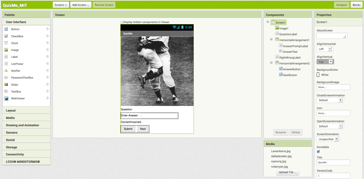Uncheck the Scrollable property checkbox
Screen dimensions: 364x179
pyautogui.click(x=318, y=152)
